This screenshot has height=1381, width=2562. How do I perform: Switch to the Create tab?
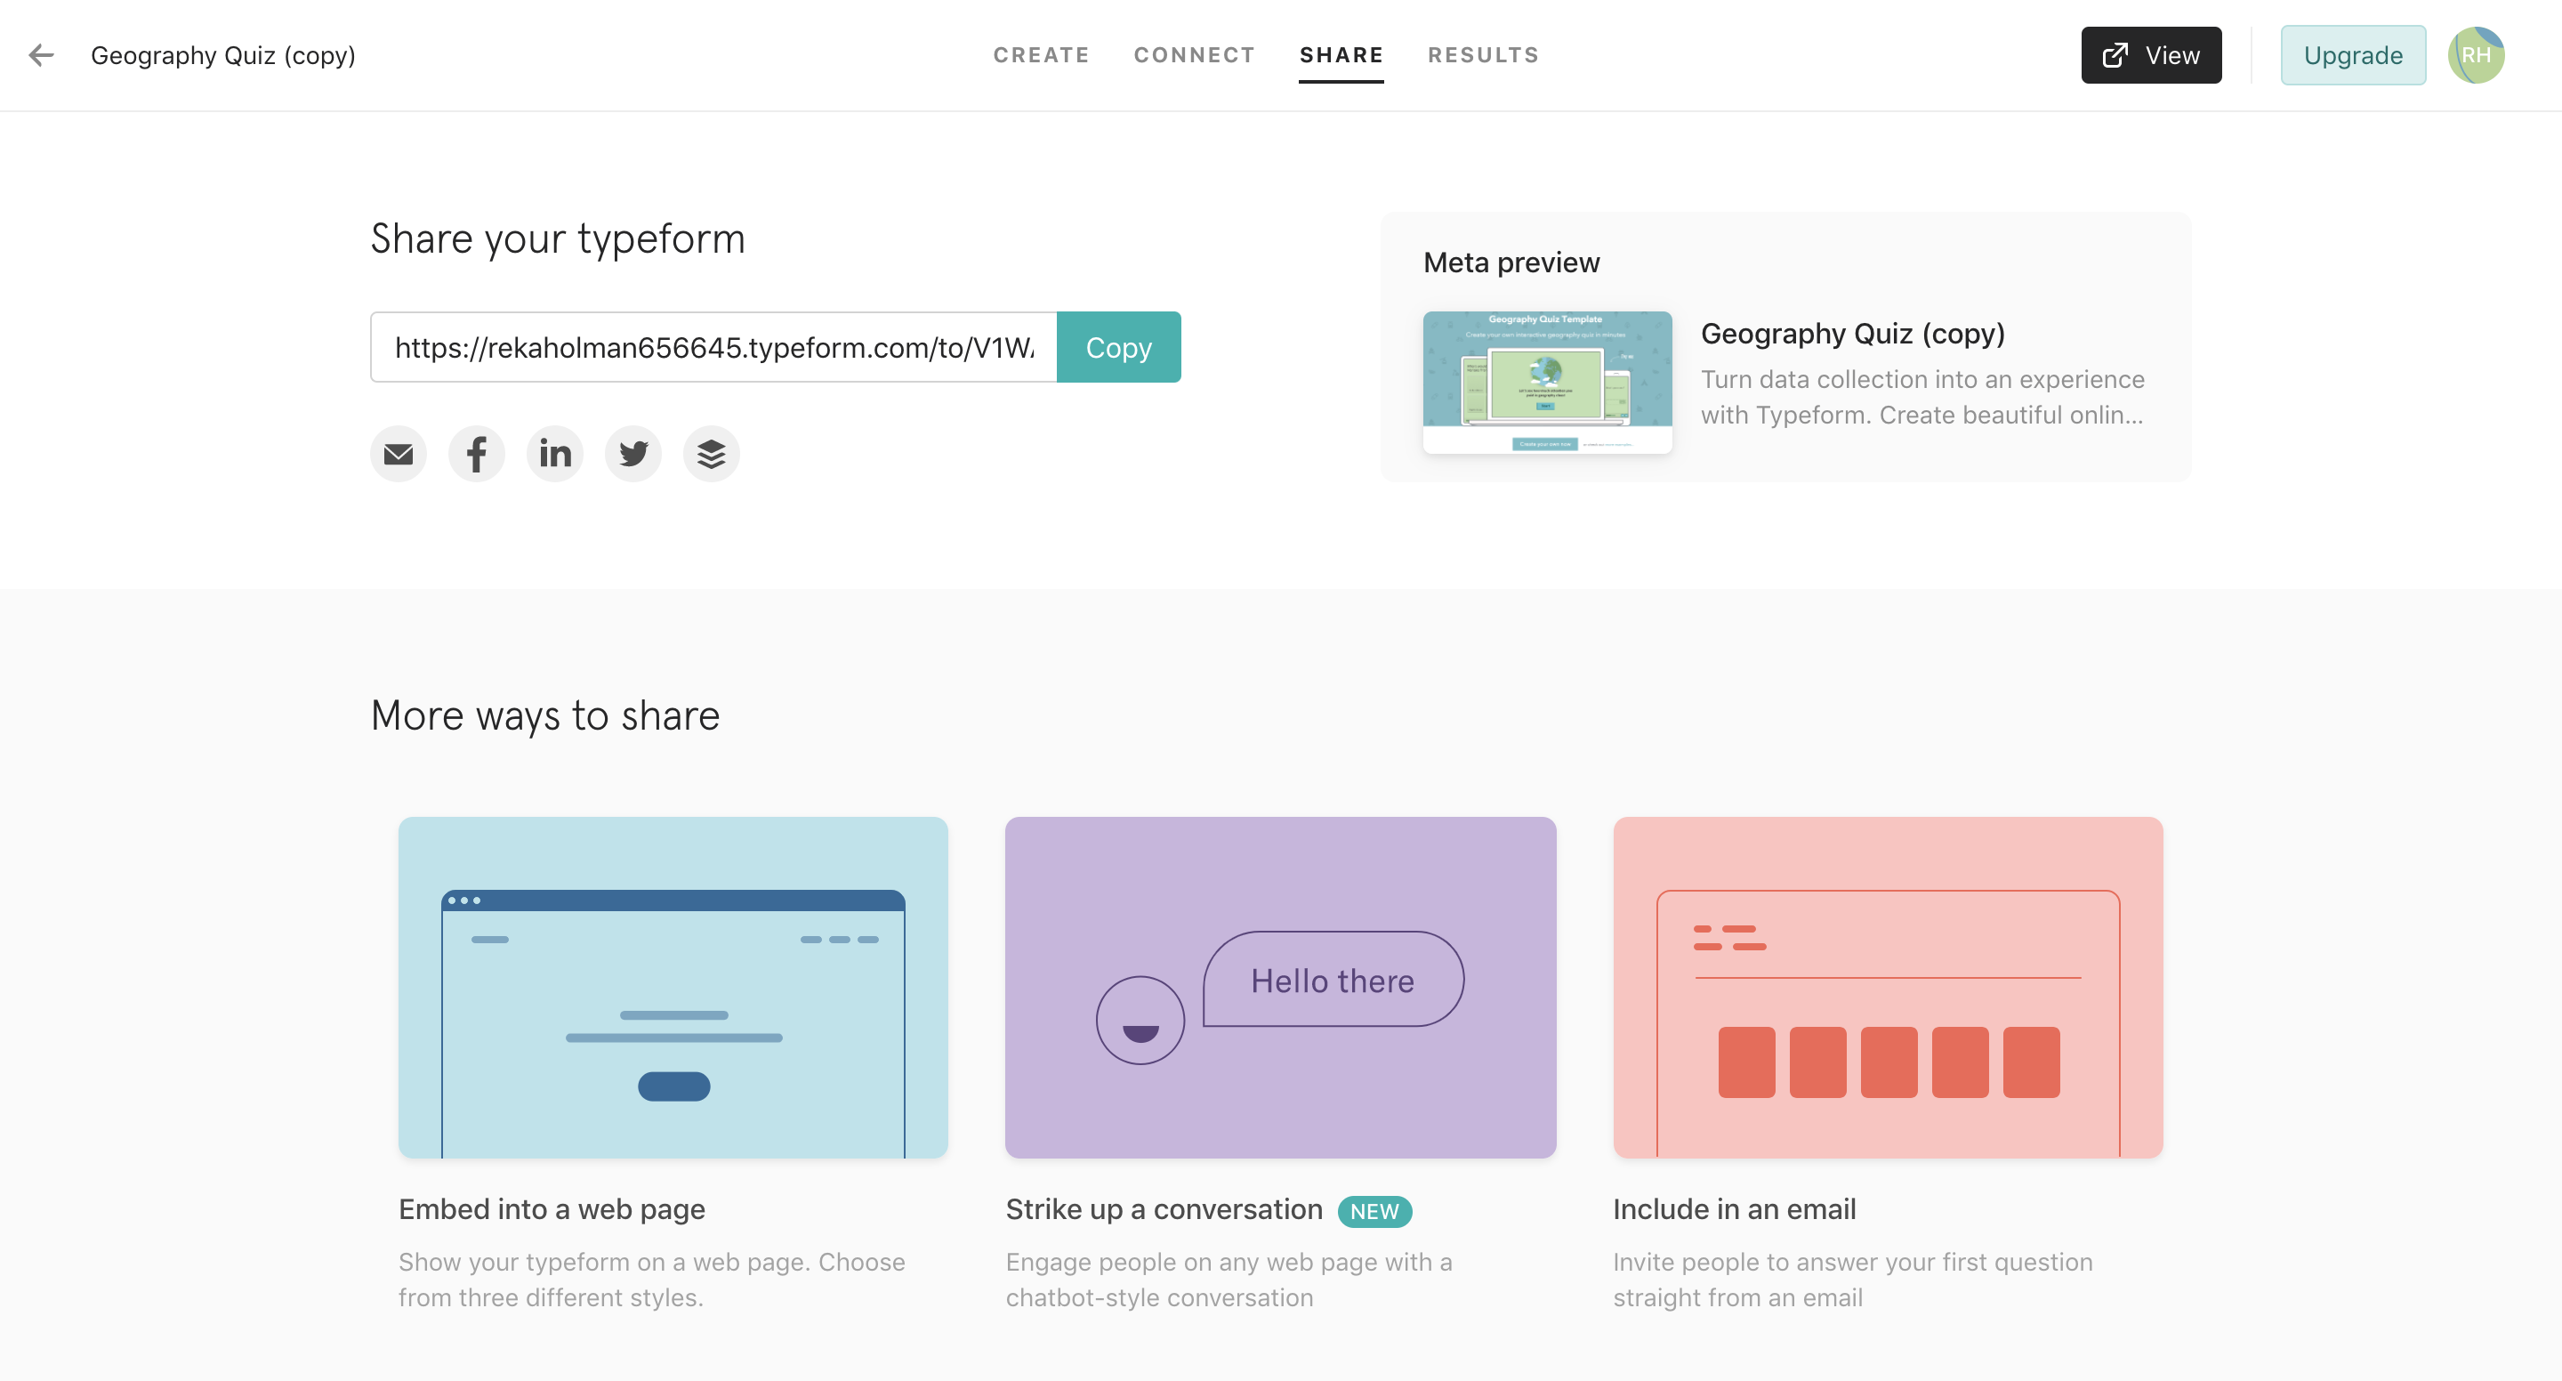pos(1042,54)
